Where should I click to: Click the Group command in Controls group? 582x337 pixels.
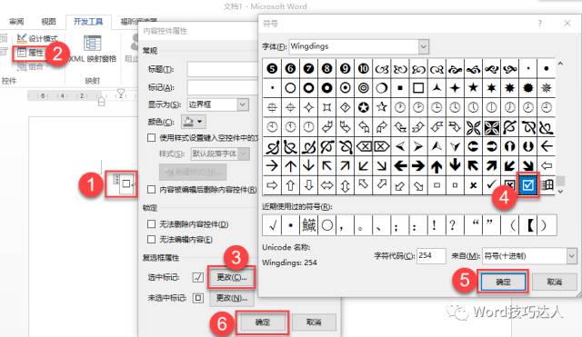click(31, 66)
